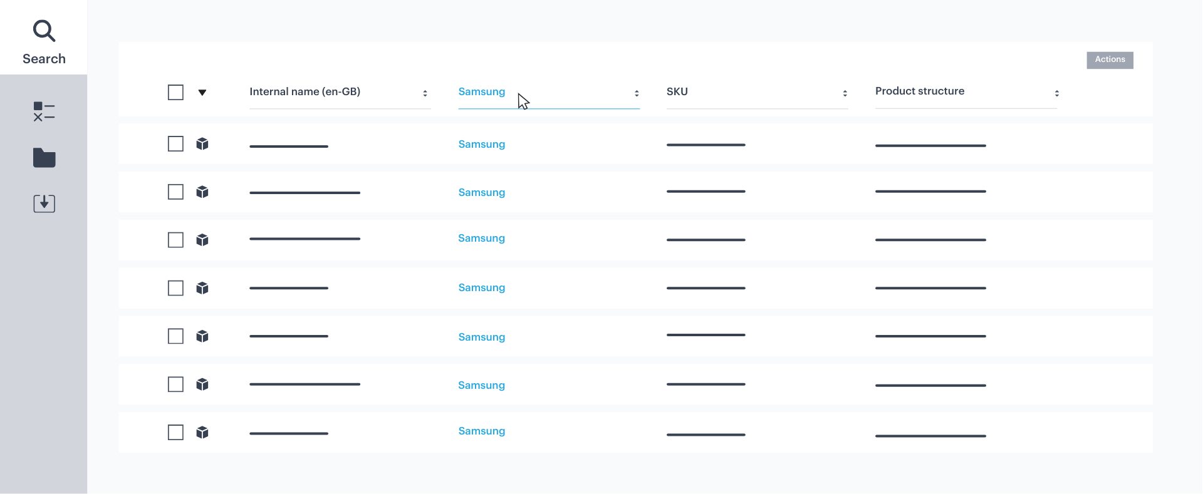This screenshot has width=1203, height=494.
Task: Open the Samsung link in the first row
Action: click(x=481, y=144)
